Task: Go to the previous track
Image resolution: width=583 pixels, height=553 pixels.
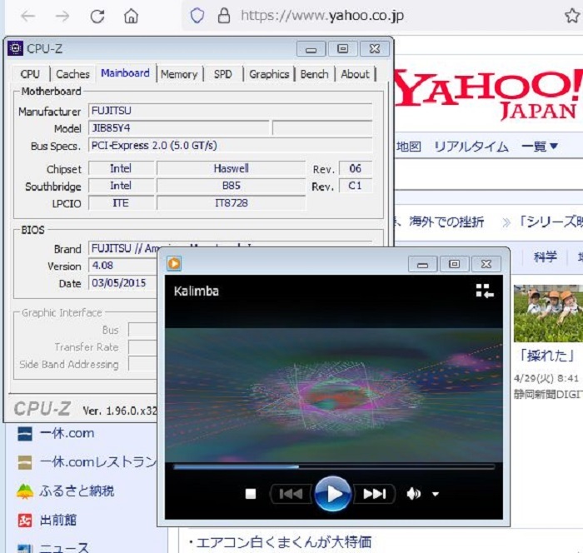Action: coord(291,494)
